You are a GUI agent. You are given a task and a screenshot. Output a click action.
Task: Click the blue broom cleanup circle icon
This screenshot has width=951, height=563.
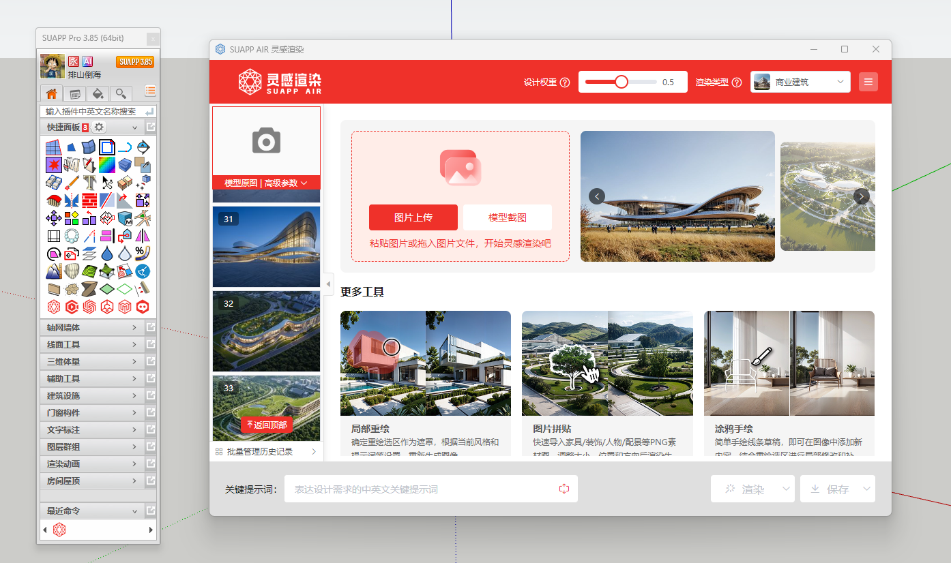(x=143, y=272)
